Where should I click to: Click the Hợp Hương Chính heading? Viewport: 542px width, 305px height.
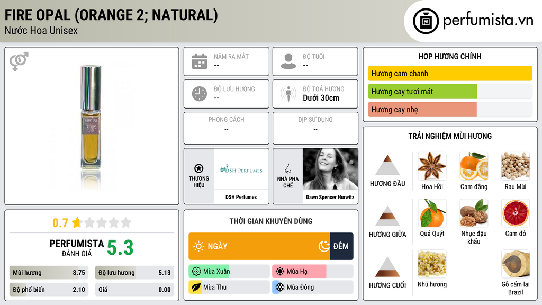pos(450,56)
